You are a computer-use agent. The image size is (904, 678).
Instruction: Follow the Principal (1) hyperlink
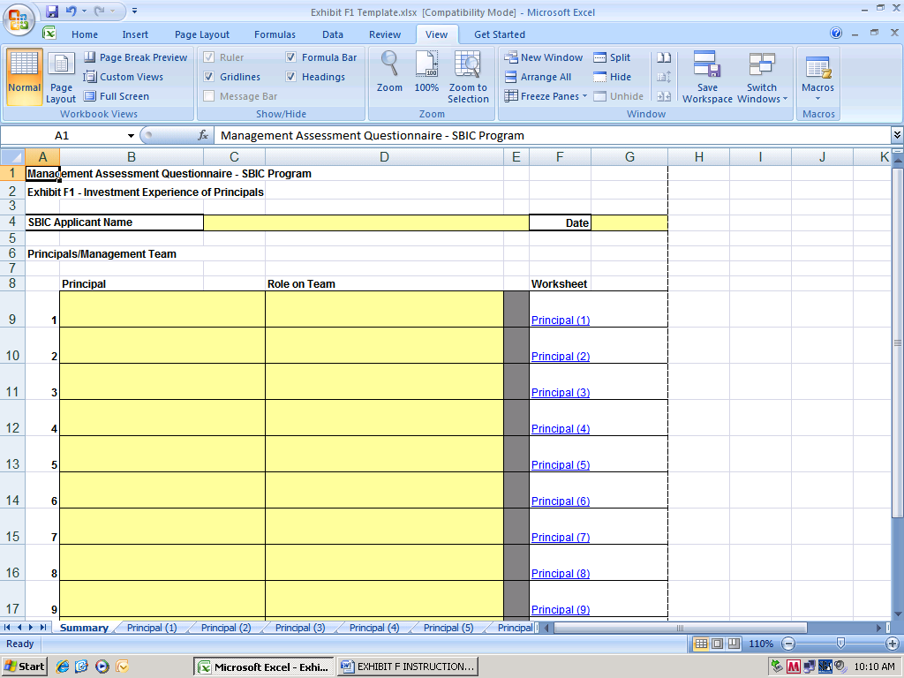coord(560,320)
